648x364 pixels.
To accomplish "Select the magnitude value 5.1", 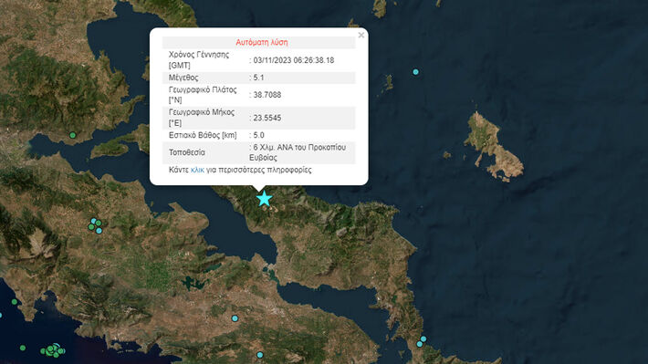I will pyautogui.click(x=258, y=78).
